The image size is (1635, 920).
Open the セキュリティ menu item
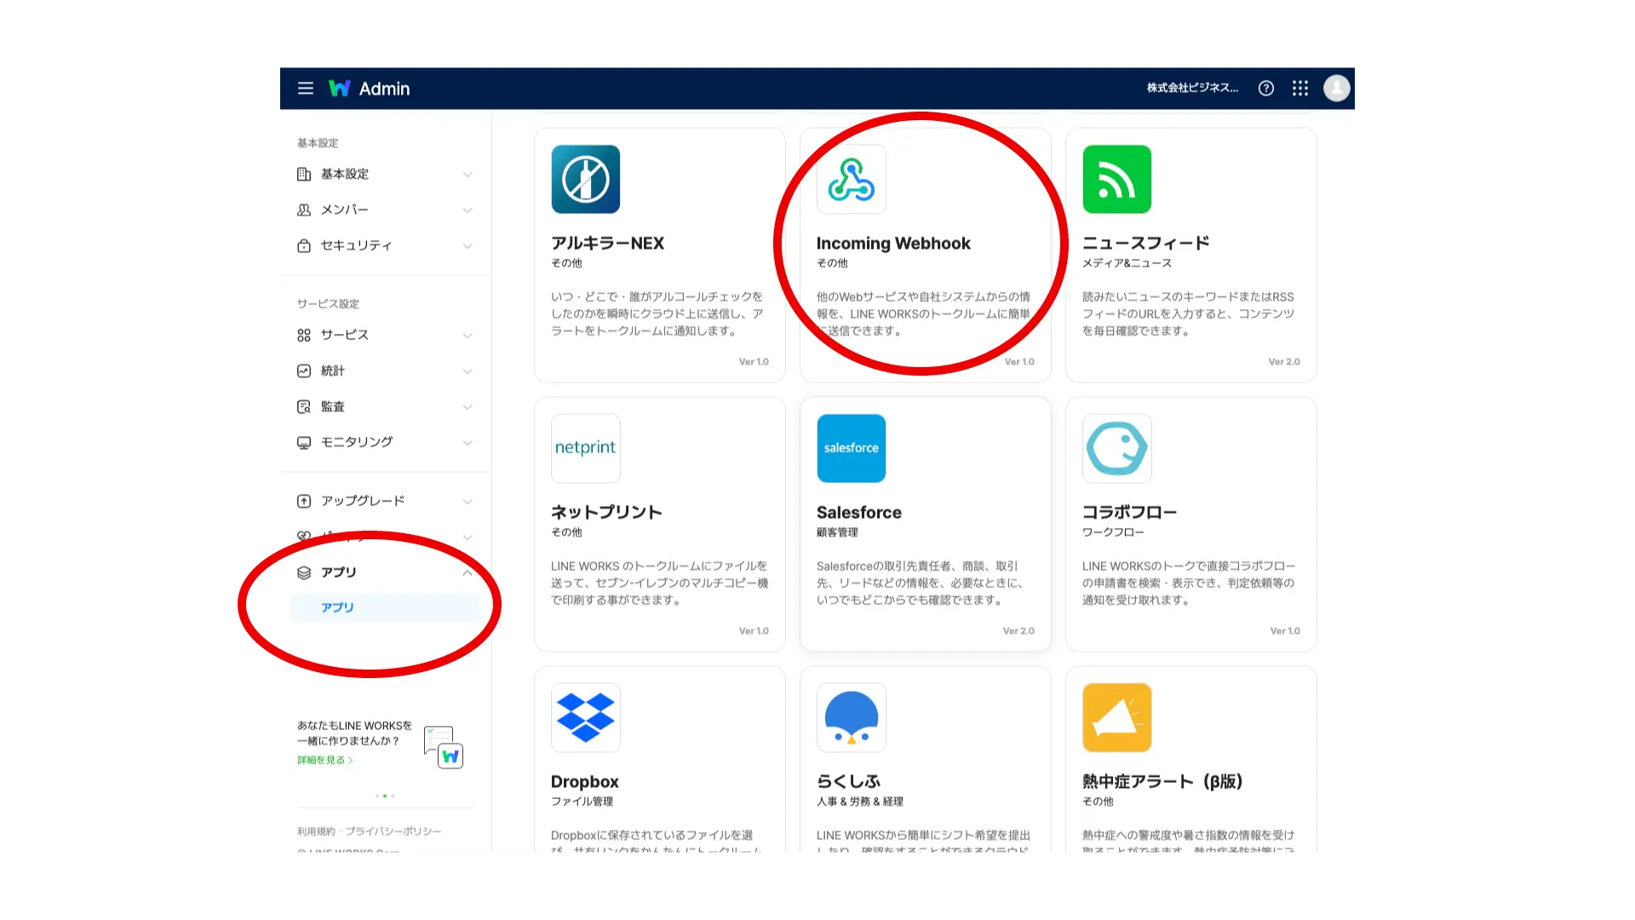pos(385,245)
